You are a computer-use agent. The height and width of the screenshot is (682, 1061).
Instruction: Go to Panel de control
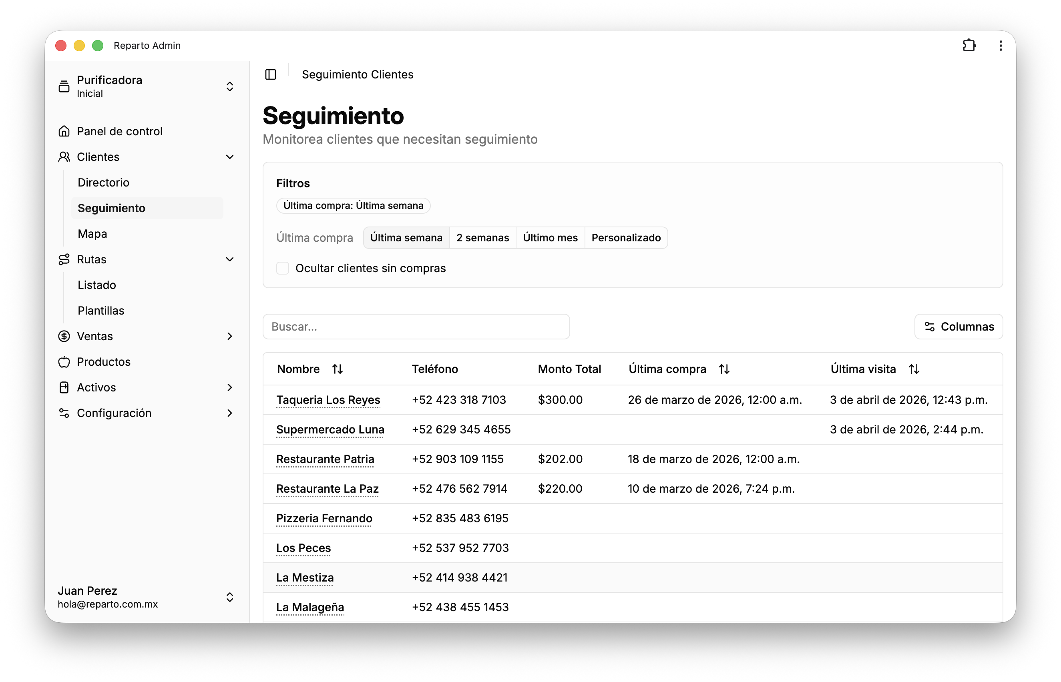click(120, 131)
